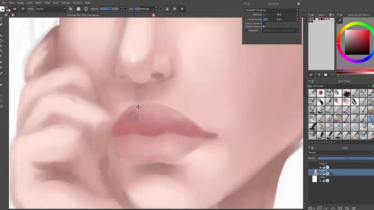Open the View menu

11,2
